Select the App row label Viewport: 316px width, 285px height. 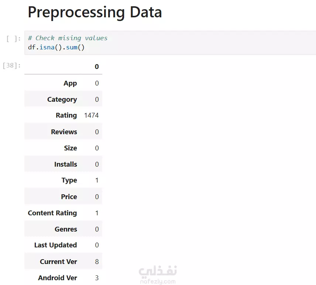pos(70,83)
